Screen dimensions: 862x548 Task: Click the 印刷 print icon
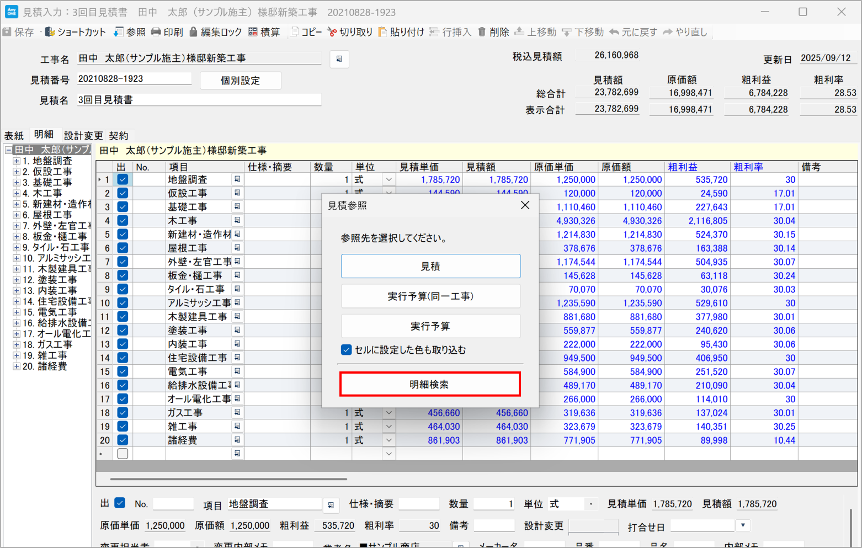point(156,32)
